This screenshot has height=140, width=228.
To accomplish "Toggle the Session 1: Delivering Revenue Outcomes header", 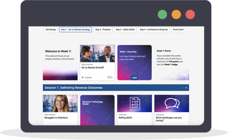I will pos(116,88).
